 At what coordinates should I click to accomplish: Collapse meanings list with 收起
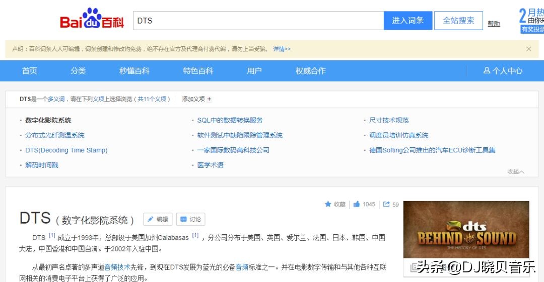click(x=516, y=171)
